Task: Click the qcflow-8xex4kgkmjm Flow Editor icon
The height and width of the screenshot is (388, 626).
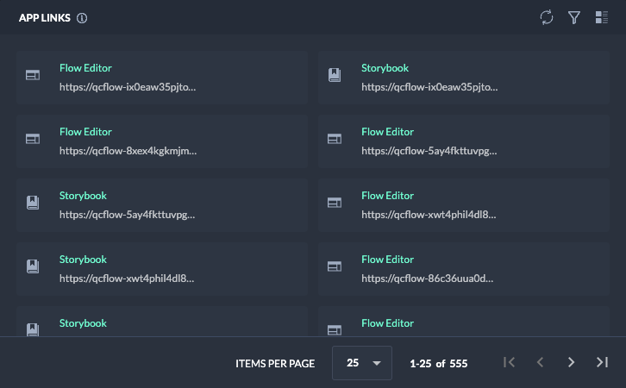Action: 33,140
